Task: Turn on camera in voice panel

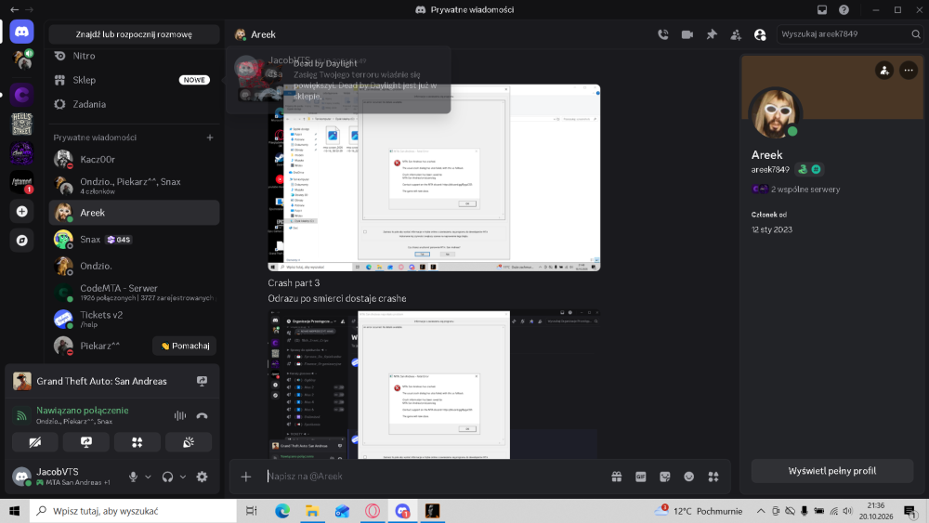Action: pyautogui.click(x=35, y=442)
